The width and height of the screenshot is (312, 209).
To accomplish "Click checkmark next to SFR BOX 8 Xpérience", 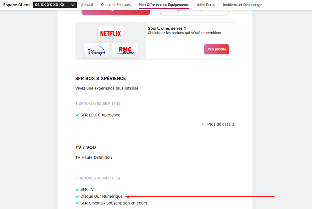I will (77, 115).
